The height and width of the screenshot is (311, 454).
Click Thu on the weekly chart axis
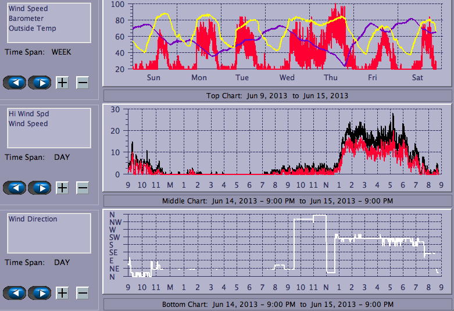[330, 77]
